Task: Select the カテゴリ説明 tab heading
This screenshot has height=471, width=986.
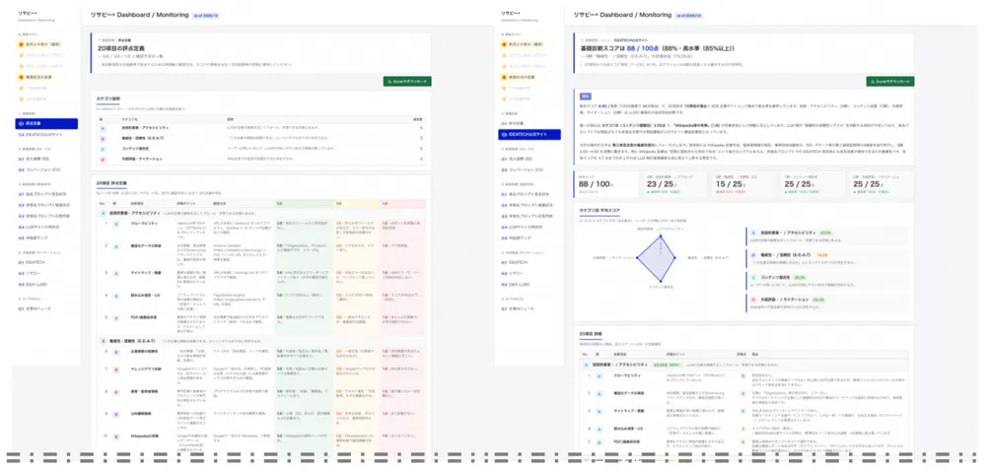Action: coord(108,100)
